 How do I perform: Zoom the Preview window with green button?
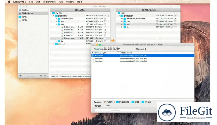point(100,45)
